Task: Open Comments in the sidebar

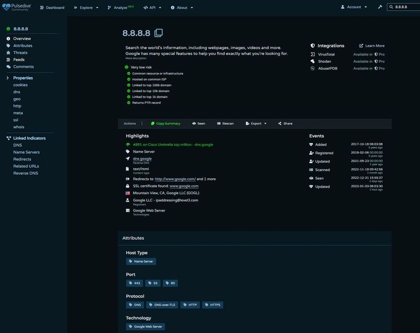Action: point(23,67)
